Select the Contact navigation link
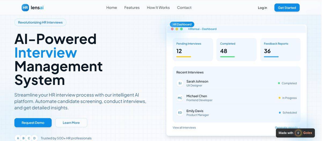The image size is (322, 141). (x=184, y=8)
